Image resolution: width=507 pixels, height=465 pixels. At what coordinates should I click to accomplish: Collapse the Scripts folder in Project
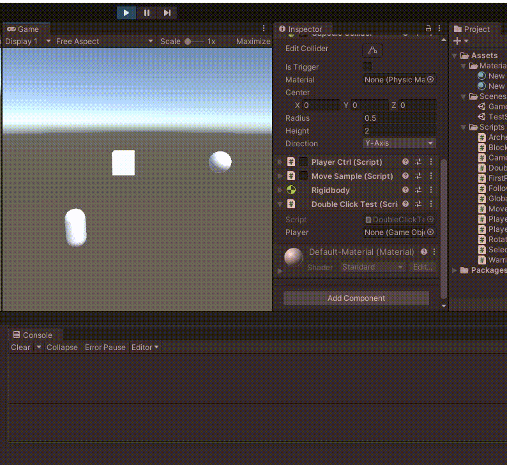click(464, 127)
